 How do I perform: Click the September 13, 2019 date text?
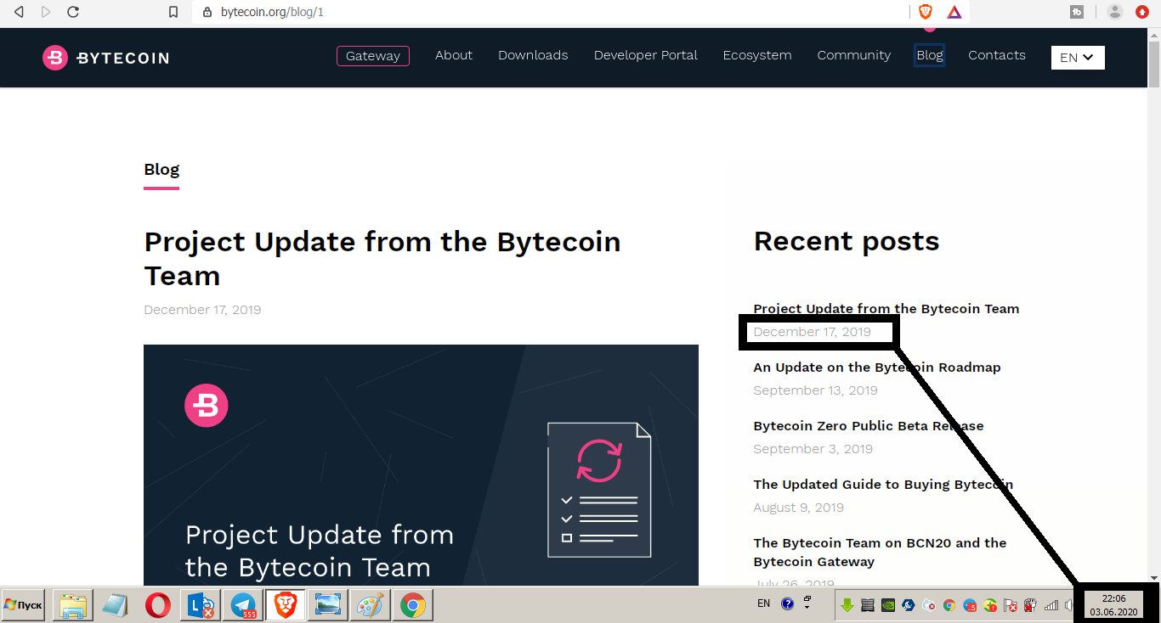click(816, 390)
